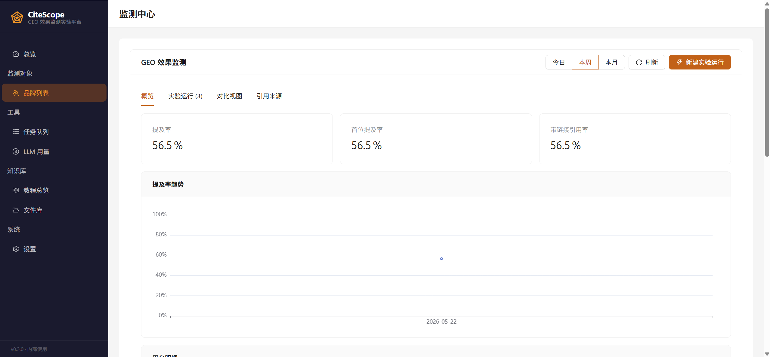
Task: Click the lightning icon in 新建实验运行
Action: click(x=679, y=62)
